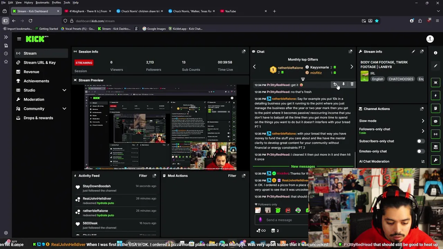Select Stream in the sidebar
443x249 pixels.
coord(42,53)
